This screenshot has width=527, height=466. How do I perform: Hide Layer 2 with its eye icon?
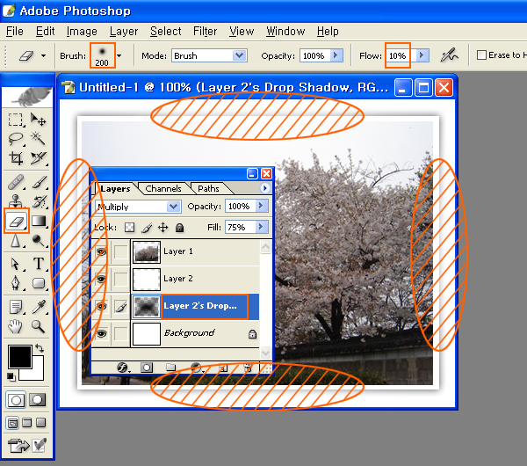click(101, 279)
